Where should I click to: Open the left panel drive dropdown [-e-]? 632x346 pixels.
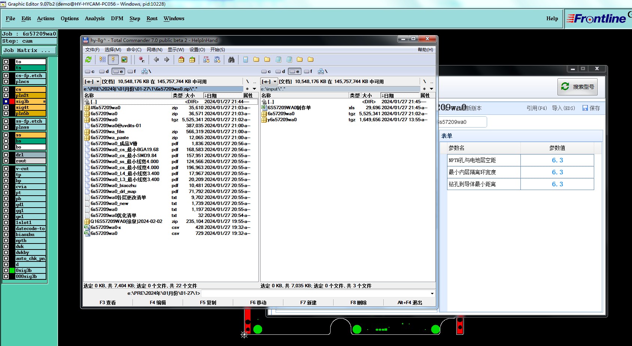[x=92, y=81]
